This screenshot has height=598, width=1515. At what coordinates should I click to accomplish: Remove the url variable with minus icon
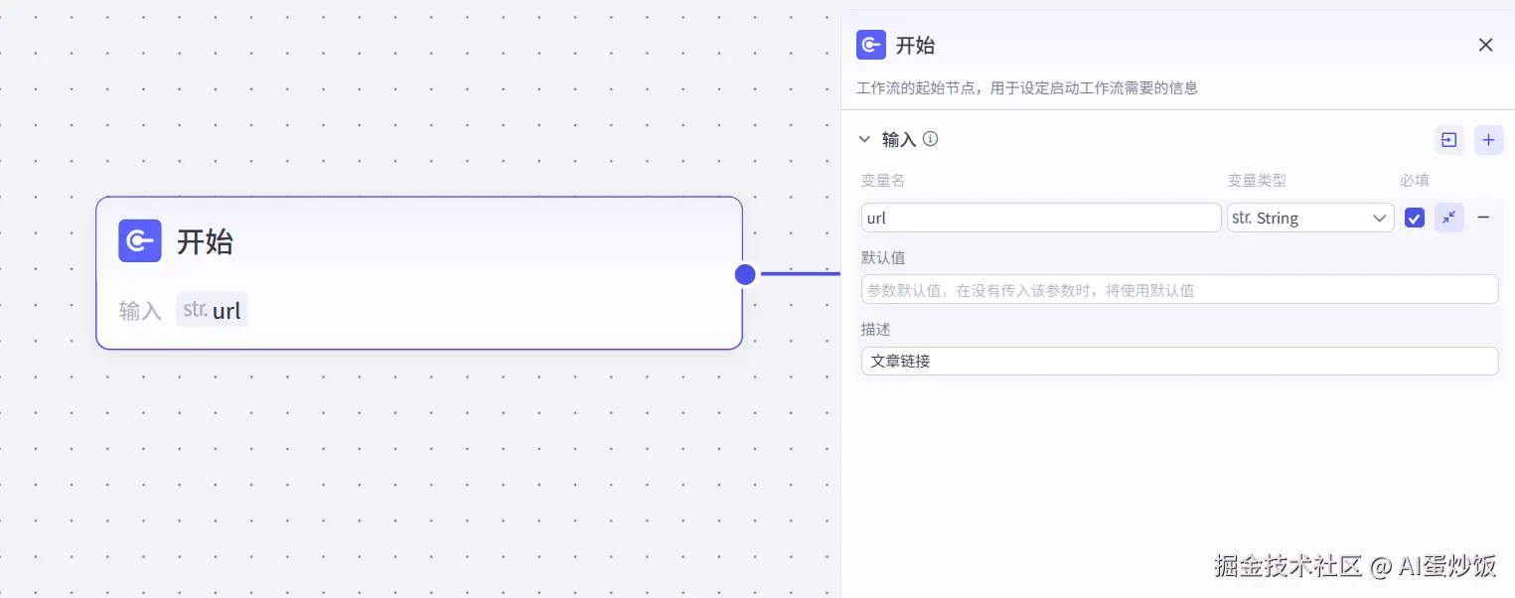point(1483,218)
